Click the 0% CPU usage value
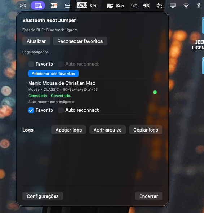 coord(93,5)
